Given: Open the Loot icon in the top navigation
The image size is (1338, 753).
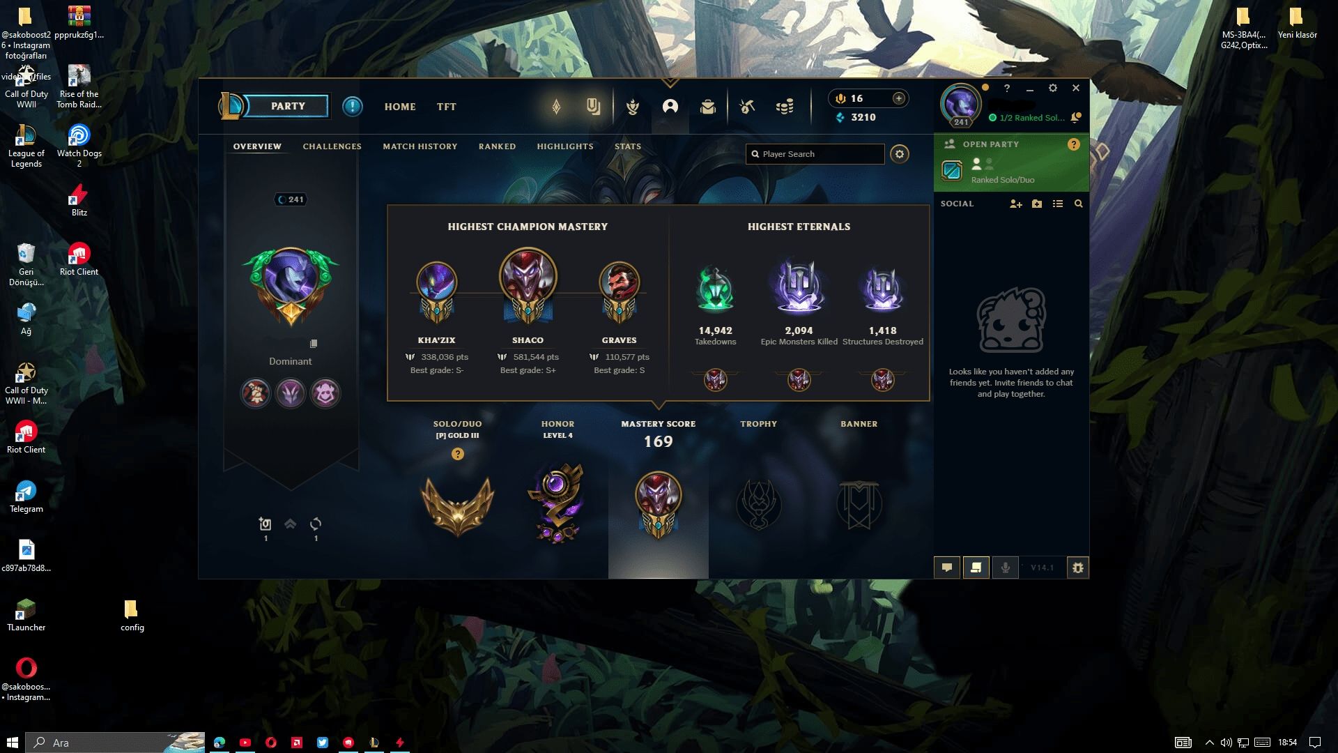Looking at the screenshot, I should 747,107.
